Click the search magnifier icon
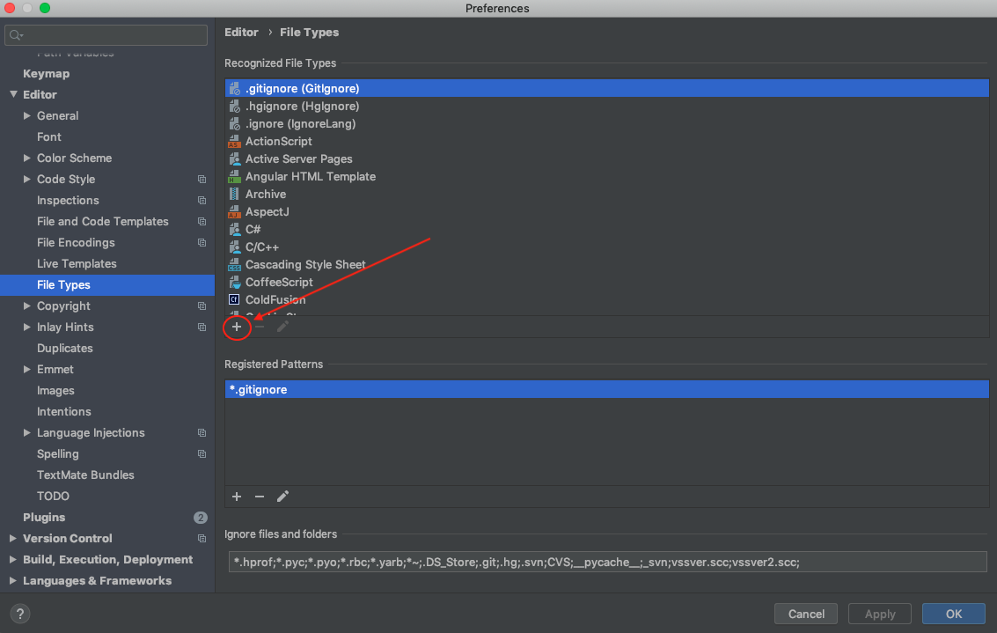Viewport: 997px width, 633px height. click(16, 35)
